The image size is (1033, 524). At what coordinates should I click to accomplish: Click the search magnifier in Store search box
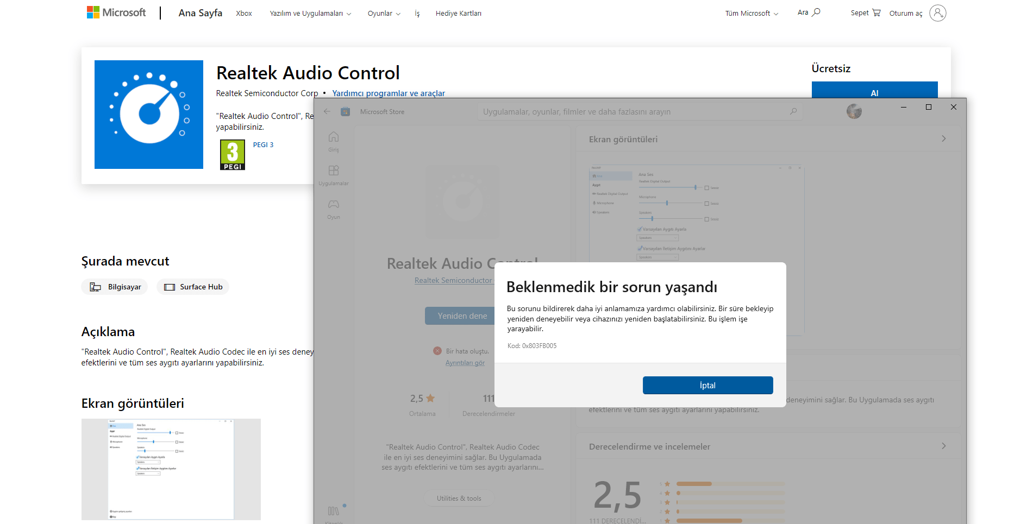coord(793,111)
